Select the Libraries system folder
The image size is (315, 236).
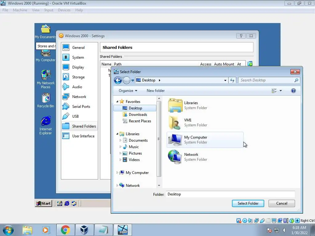[205, 105]
